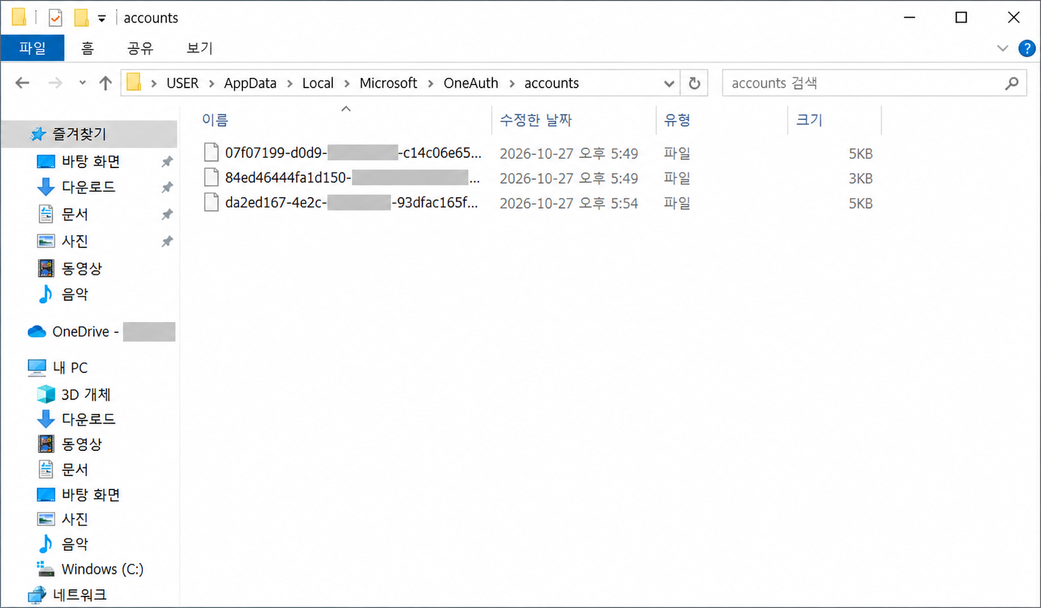The width and height of the screenshot is (1041, 608).
Task: Click the properties quick access icon
Action: 55,18
